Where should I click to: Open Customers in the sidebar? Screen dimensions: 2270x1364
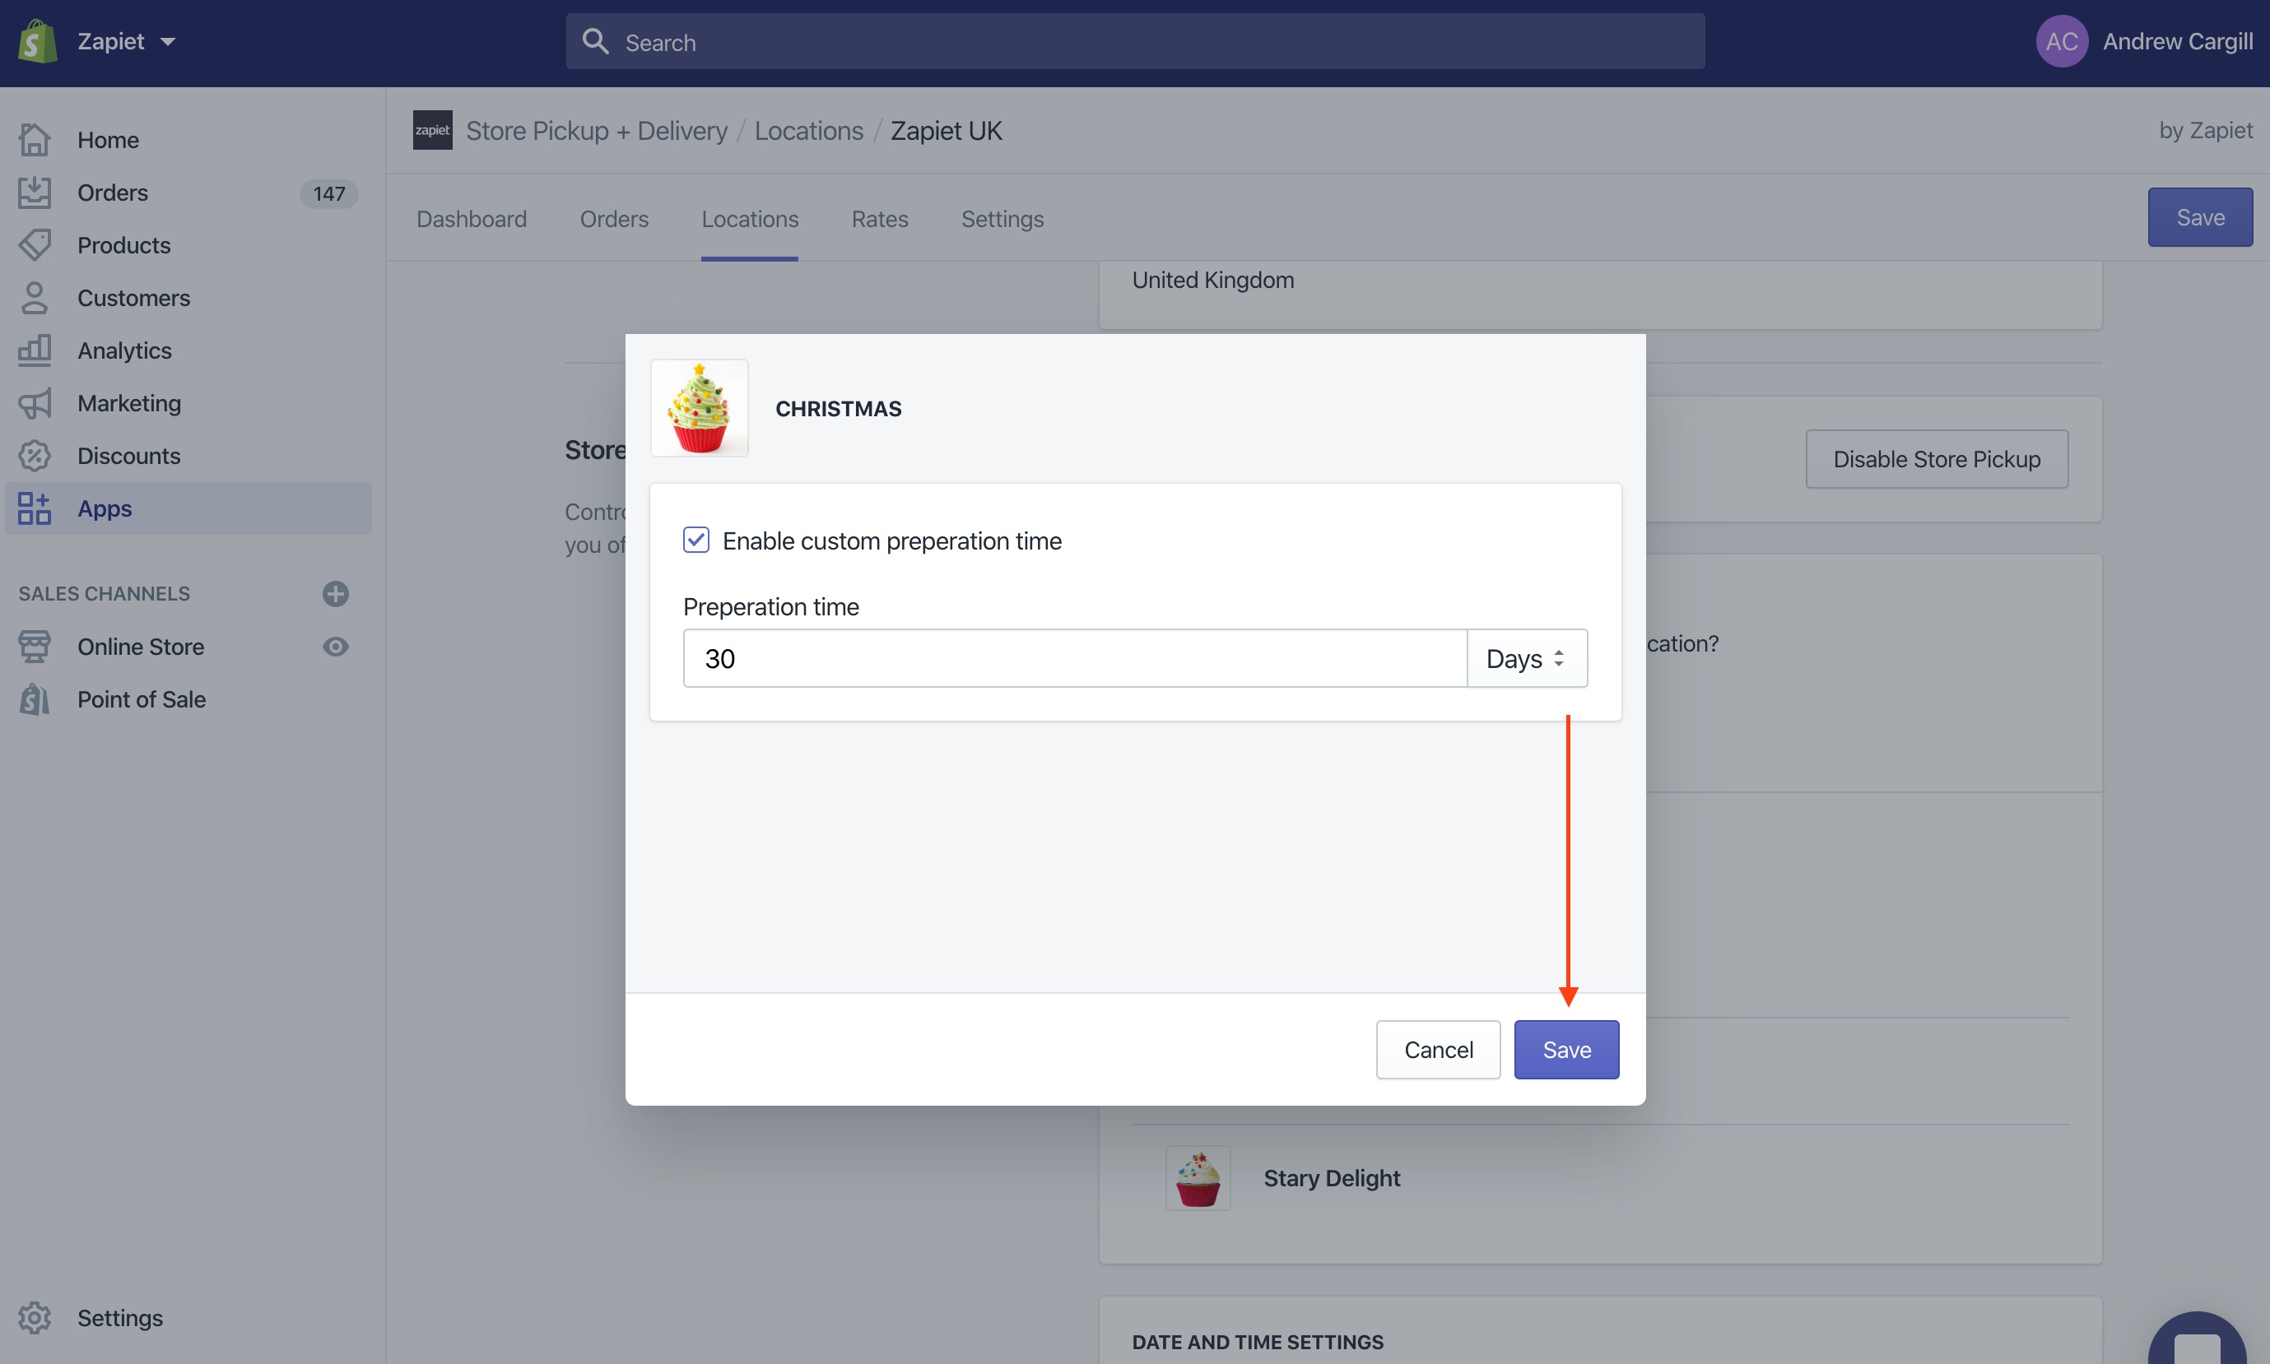(x=133, y=298)
